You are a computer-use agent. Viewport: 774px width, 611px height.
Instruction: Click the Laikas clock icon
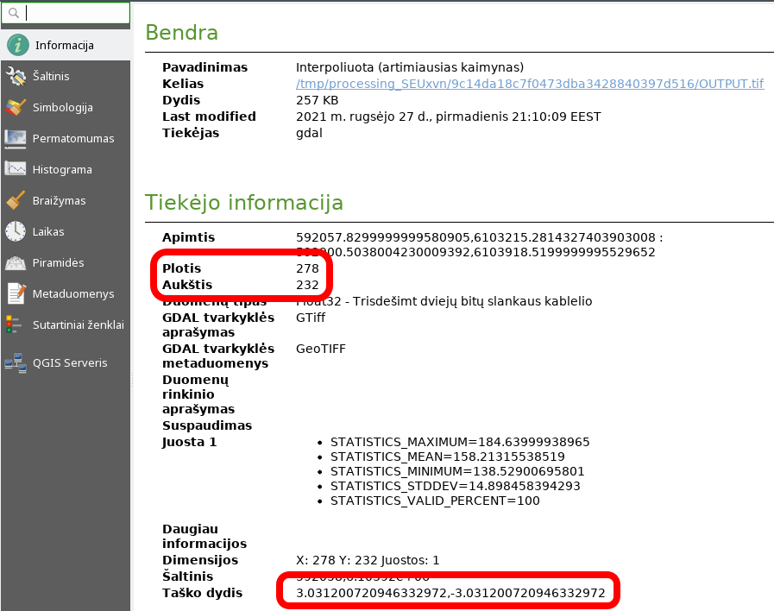tap(16, 231)
